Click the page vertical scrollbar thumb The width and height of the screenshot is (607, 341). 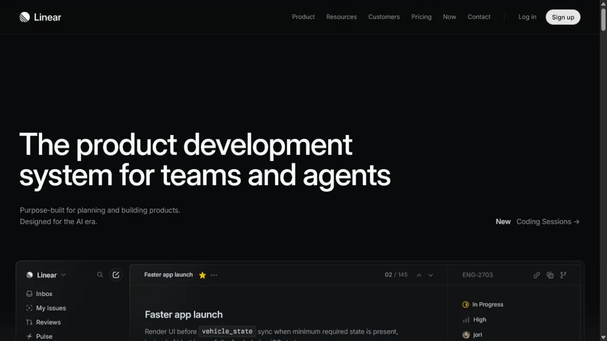603,18
